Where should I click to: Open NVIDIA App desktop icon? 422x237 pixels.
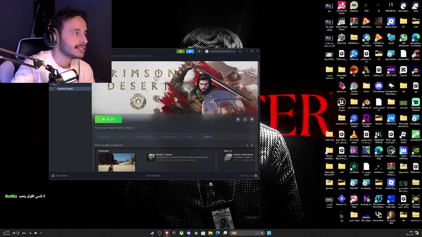coord(416,152)
